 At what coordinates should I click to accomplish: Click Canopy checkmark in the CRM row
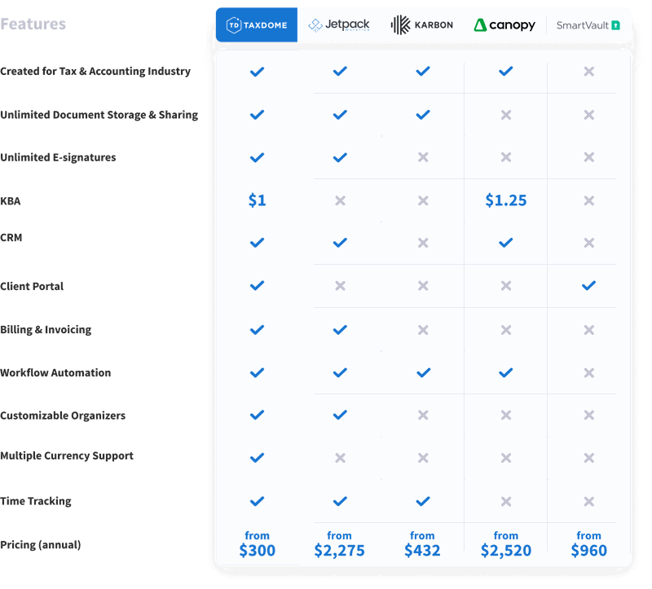505,242
